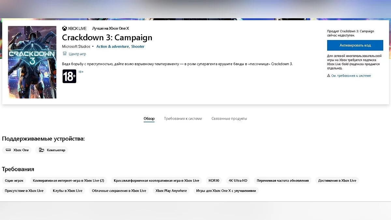Click the game description paragraph starting with Ведя борьбу

177,64
